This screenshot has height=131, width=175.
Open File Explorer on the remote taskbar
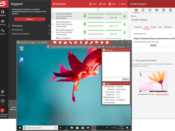72,128
